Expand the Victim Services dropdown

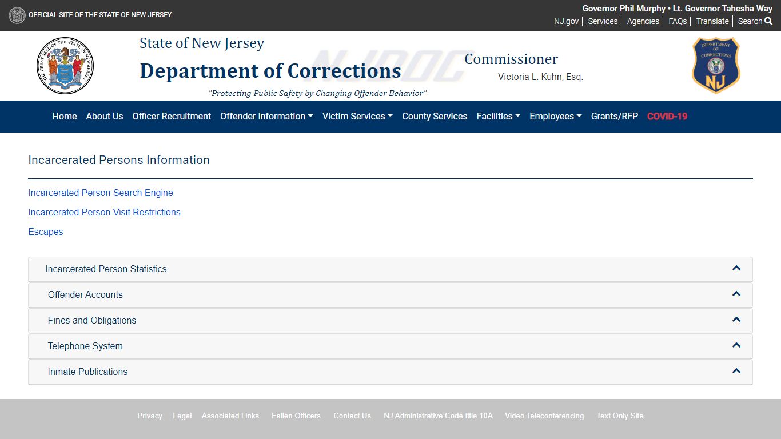tap(357, 116)
